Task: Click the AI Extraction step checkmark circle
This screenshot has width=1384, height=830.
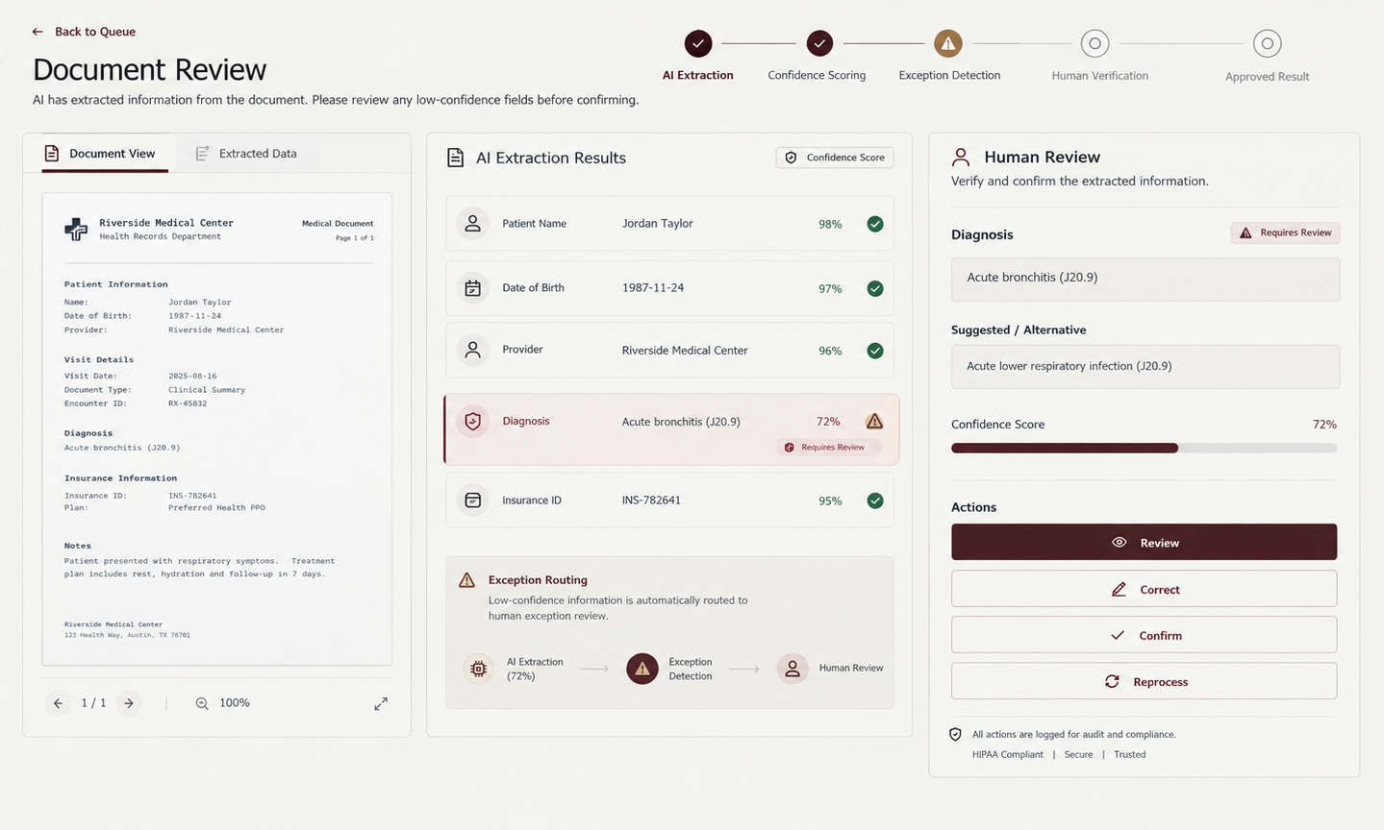Action: pos(698,43)
